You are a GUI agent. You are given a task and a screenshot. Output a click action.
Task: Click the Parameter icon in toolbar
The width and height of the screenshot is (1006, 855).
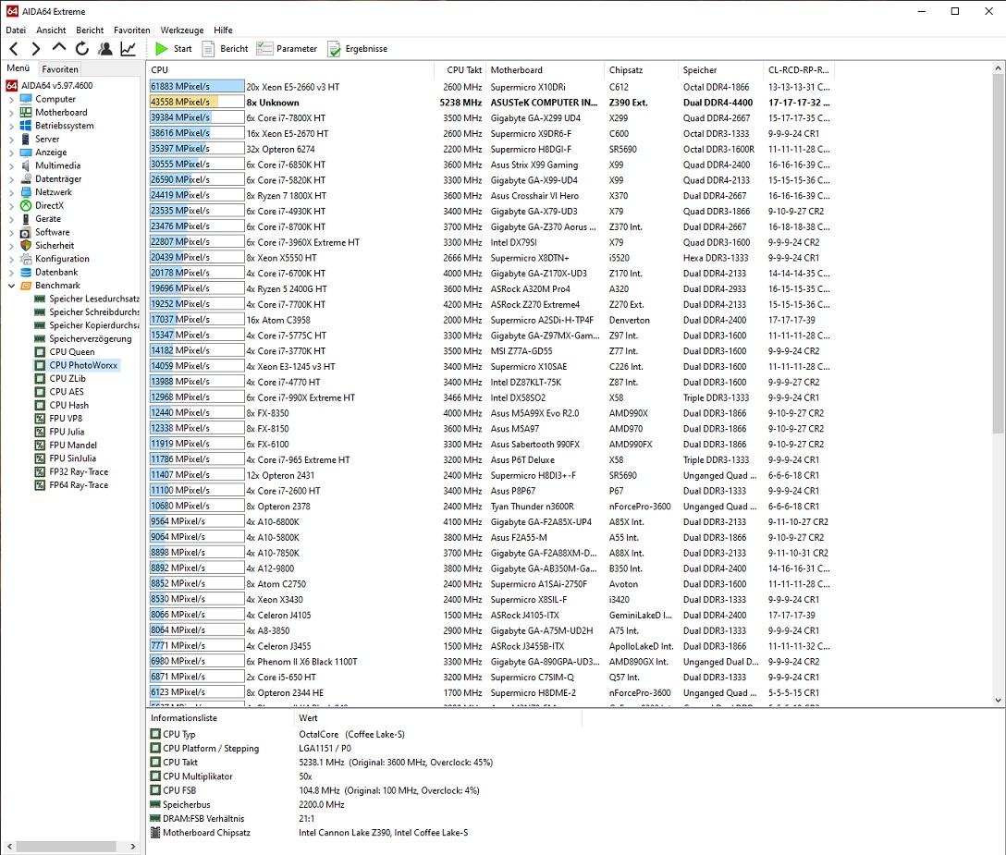(264, 49)
